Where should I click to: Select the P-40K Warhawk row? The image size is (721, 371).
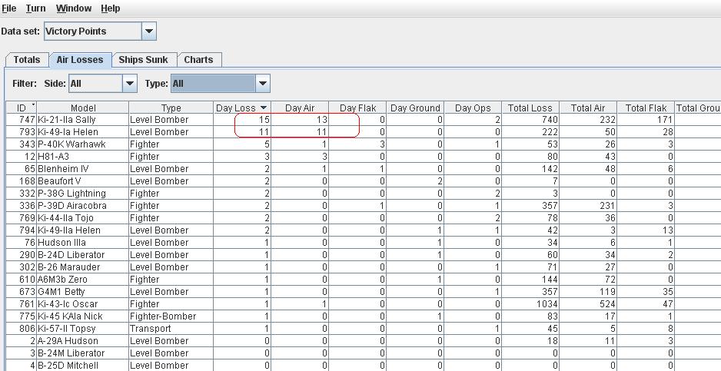pyautogui.click(x=364, y=144)
